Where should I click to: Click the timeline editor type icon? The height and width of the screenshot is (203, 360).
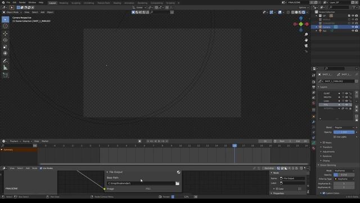[4, 141]
